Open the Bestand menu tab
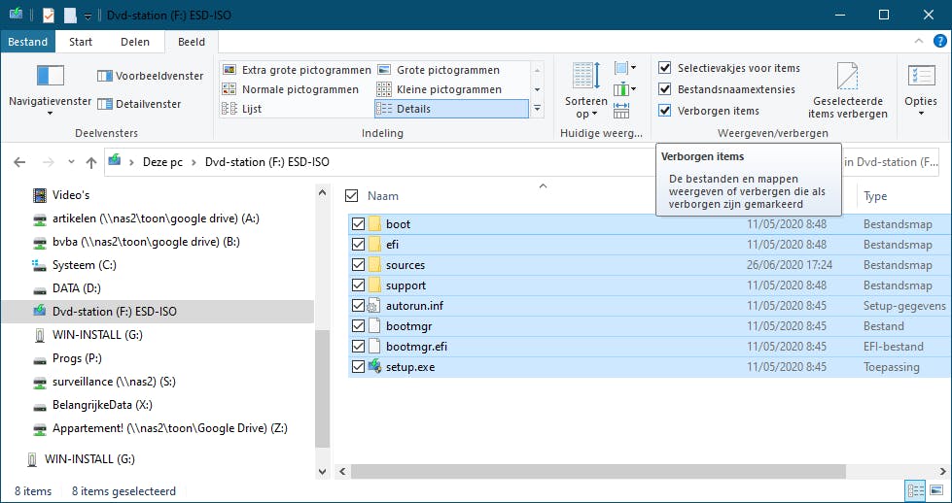The width and height of the screenshot is (952, 503). (x=28, y=42)
